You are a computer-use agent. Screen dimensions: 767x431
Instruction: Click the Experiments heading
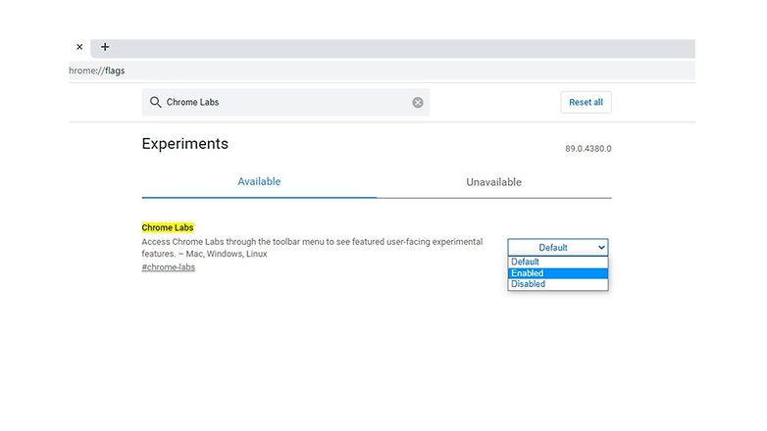coord(185,144)
